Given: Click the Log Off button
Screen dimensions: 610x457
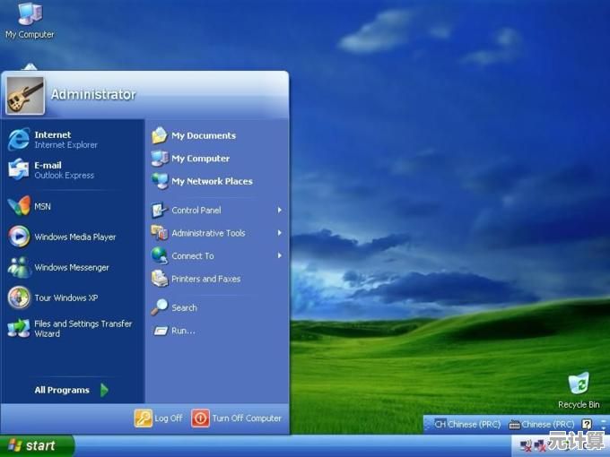Looking at the screenshot, I should (x=159, y=418).
